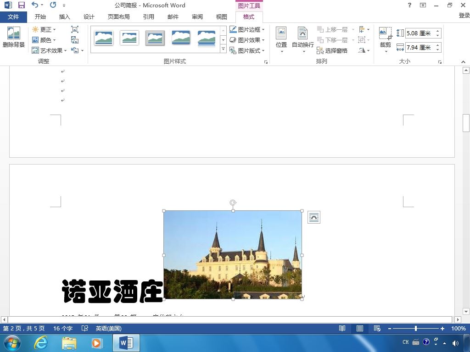Open the Picture Styles dialog launcher
This screenshot has height=352, width=470.
pyautogui.click(x=266, y=62)
